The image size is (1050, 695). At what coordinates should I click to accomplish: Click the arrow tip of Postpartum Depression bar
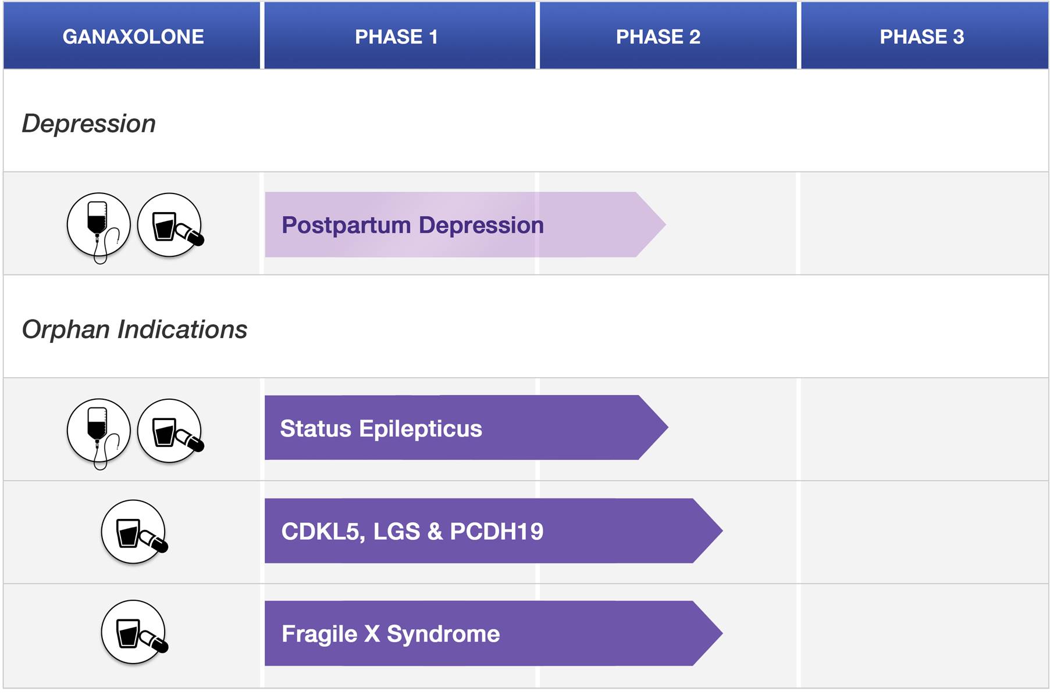click(x=653, y=225)
